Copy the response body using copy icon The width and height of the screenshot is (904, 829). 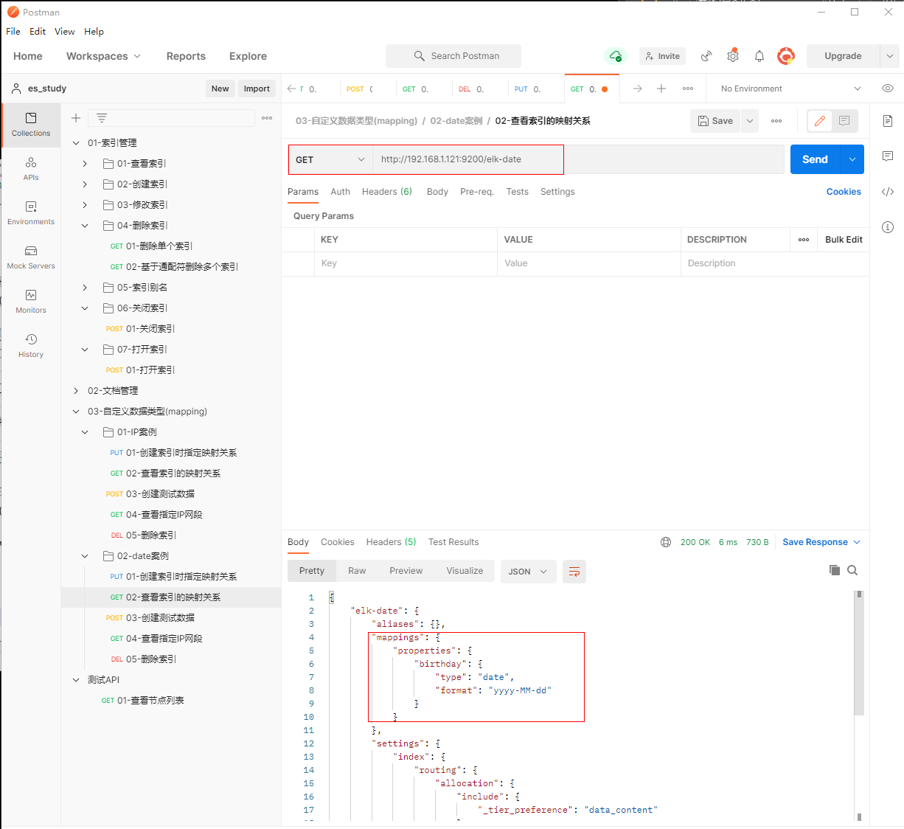835,570
